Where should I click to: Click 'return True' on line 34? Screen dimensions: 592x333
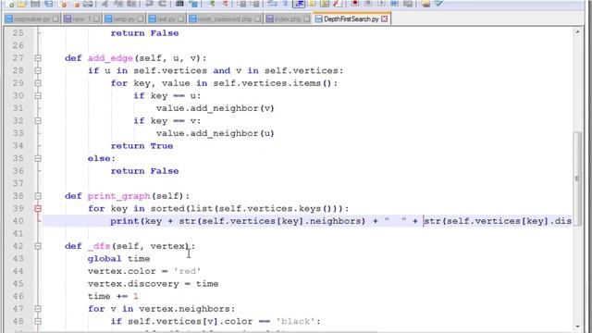(x=142, y=146)
